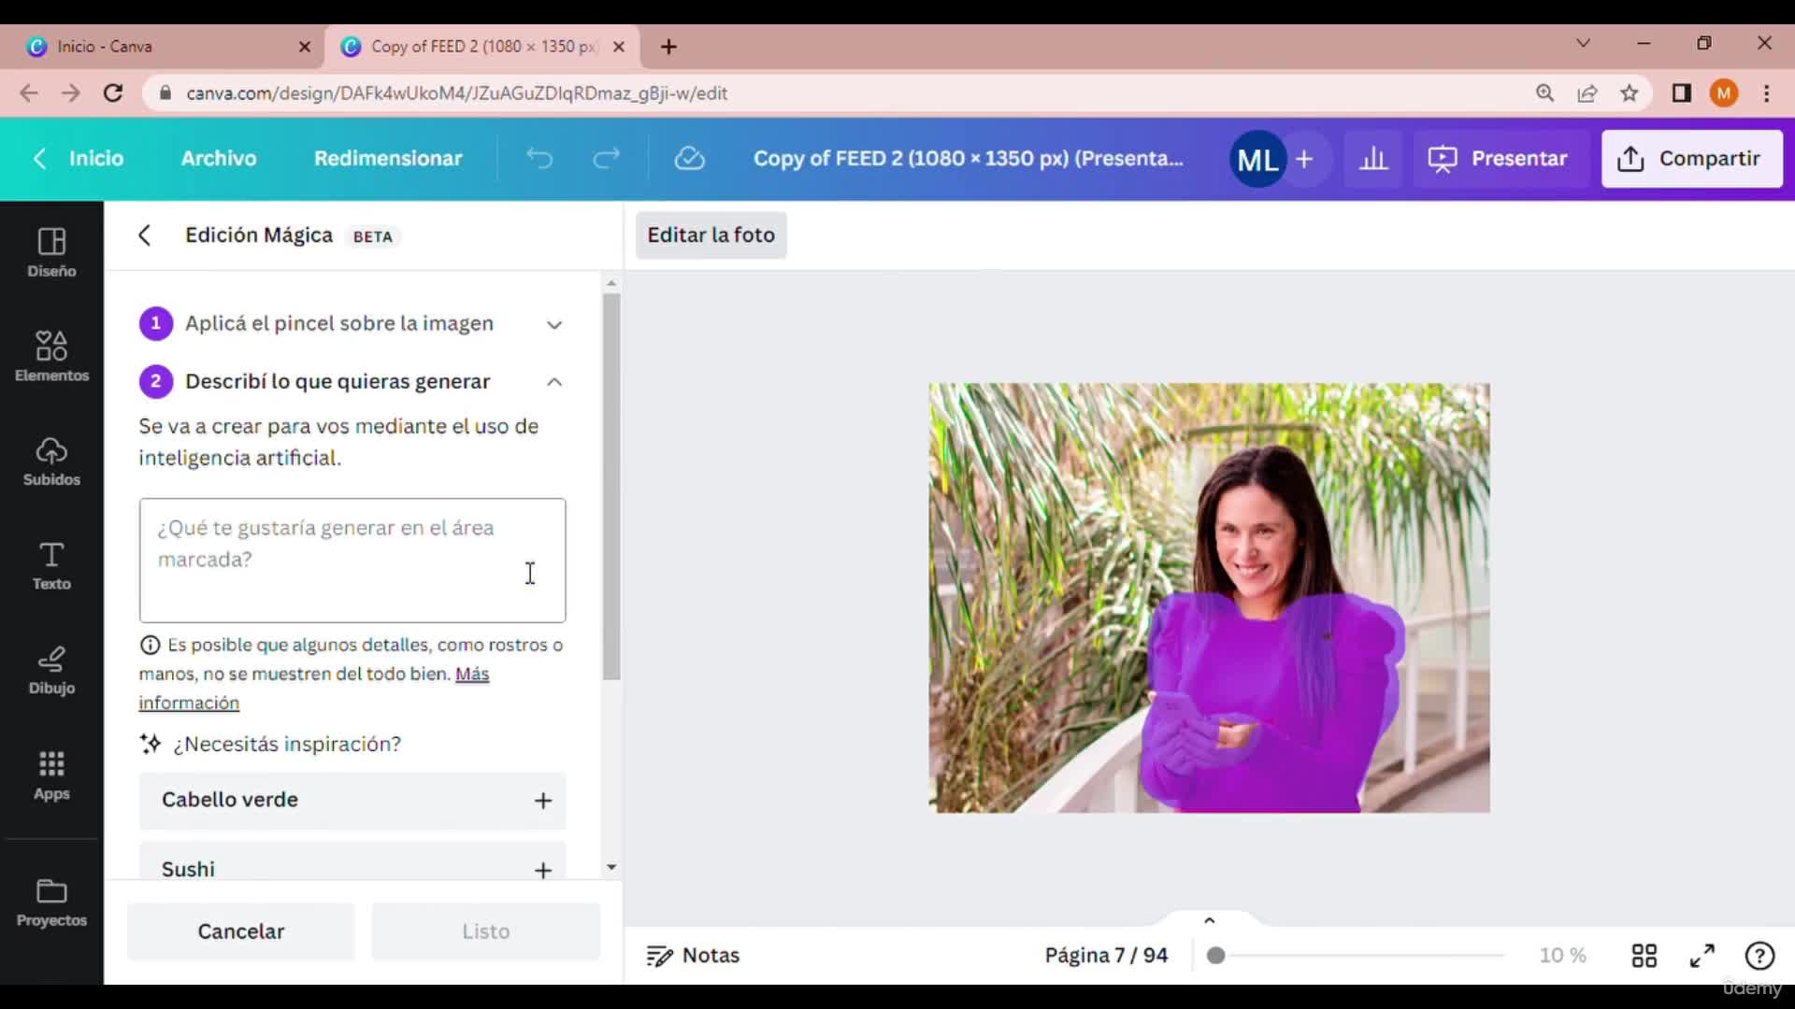Click the cloud save status icon
Viewport: 1795px width, 1009px height.
click(690, 159)
